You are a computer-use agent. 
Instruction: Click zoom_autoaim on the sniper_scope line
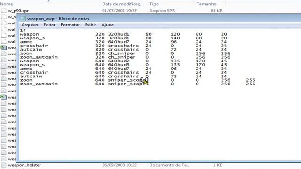(39, 84)
